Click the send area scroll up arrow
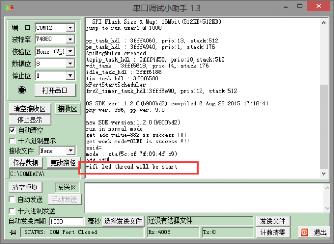 (327, 188)
